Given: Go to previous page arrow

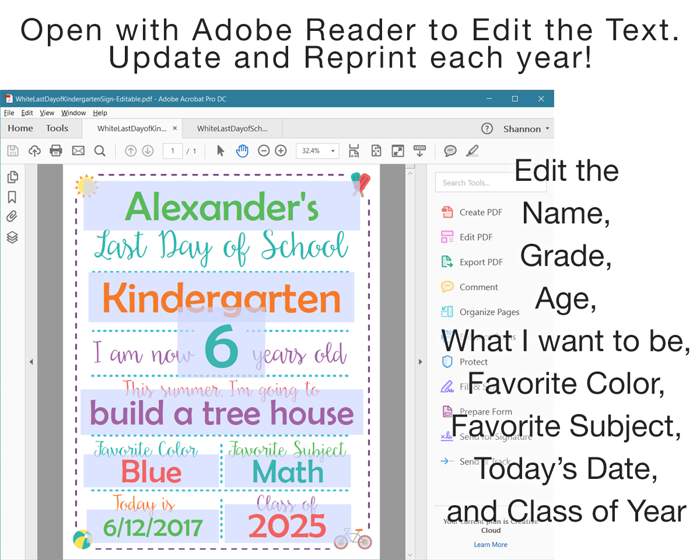Looking at the screenshot, I should (131, 151).
